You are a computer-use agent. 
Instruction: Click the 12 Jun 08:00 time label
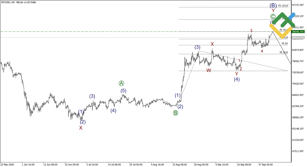point(50,165)
